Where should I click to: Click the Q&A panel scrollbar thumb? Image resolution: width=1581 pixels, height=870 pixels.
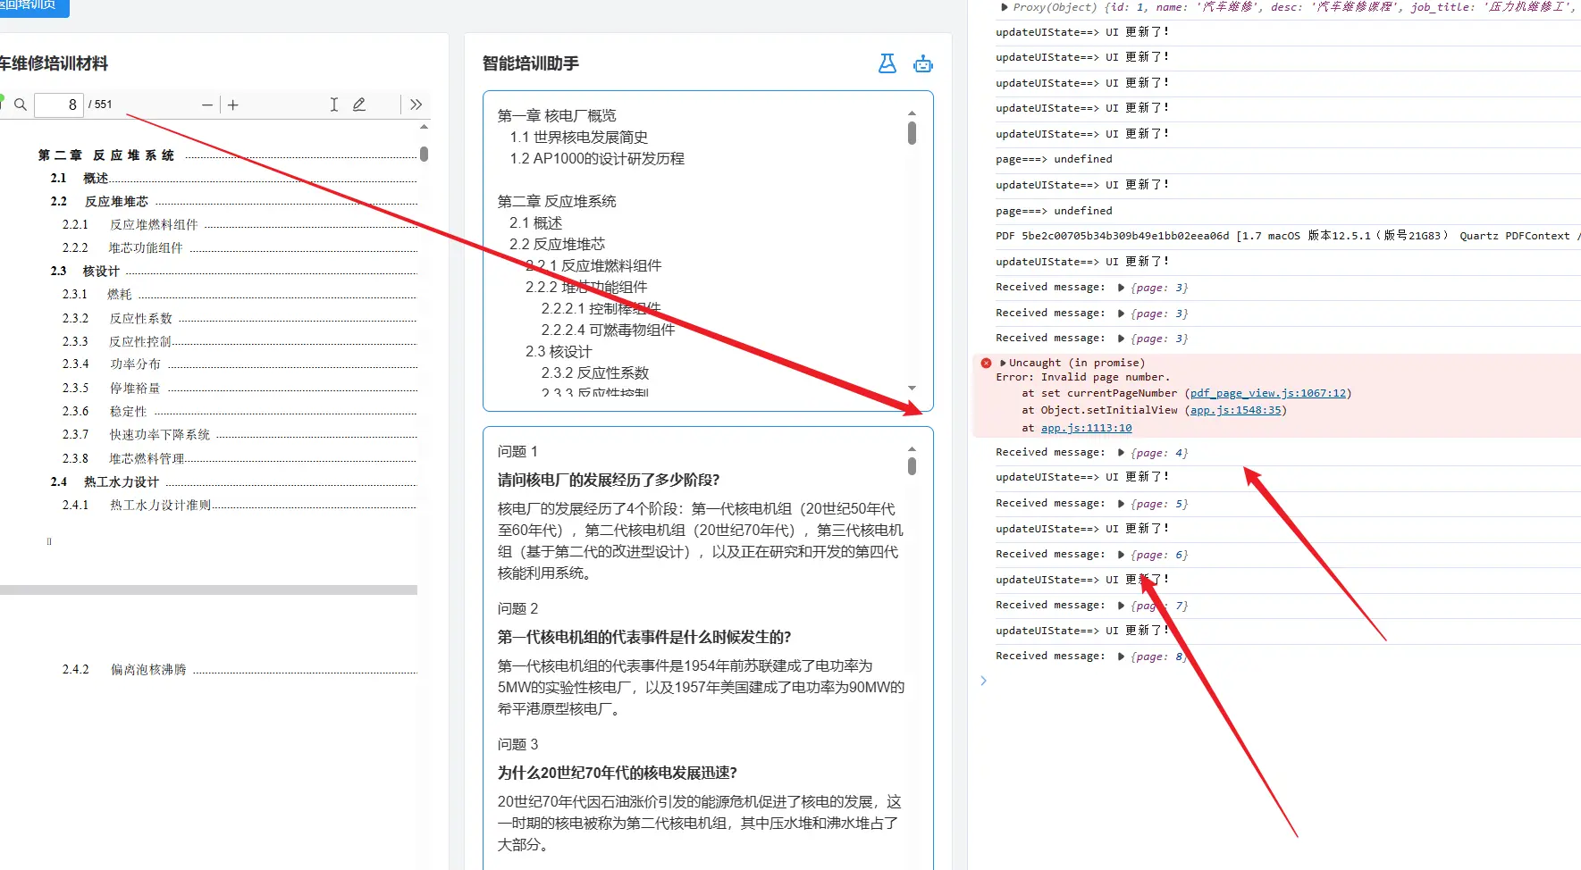pyautogui.click(x=912, y=466)
